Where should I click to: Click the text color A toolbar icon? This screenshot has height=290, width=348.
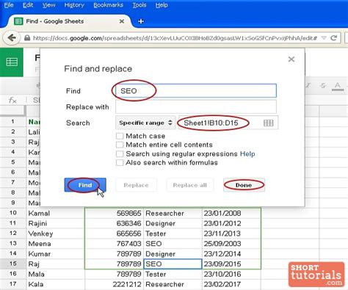click(x=338, y=86)
